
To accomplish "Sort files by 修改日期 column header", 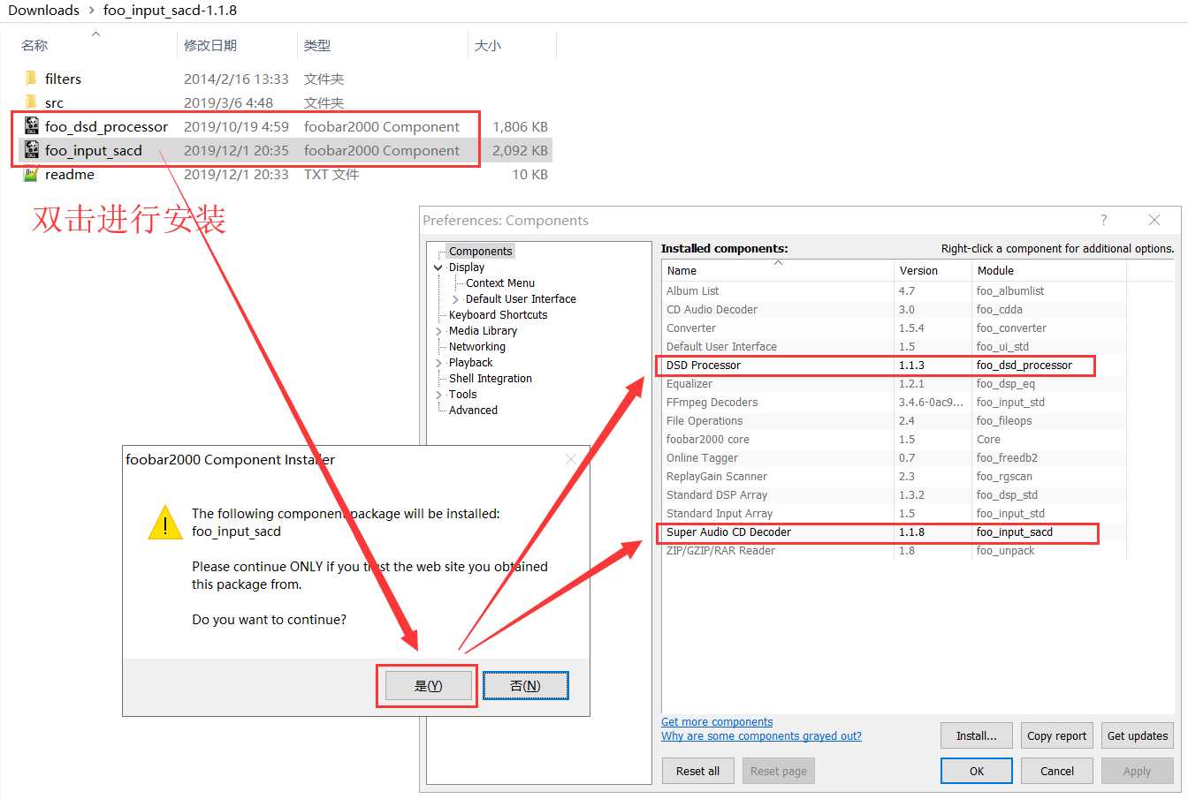I will pos(237,45).
